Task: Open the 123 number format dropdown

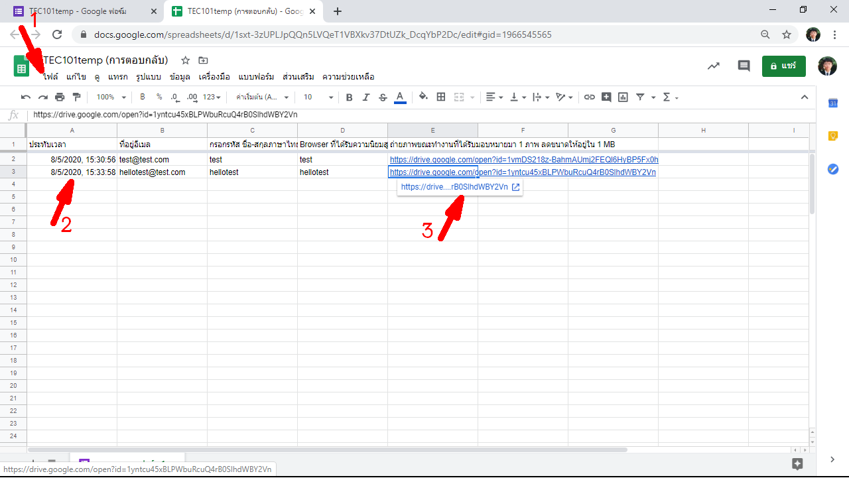Action: 212,97
